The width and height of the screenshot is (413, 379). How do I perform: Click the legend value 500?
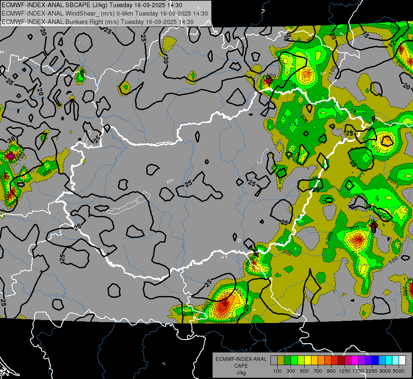tap(304, 371)
